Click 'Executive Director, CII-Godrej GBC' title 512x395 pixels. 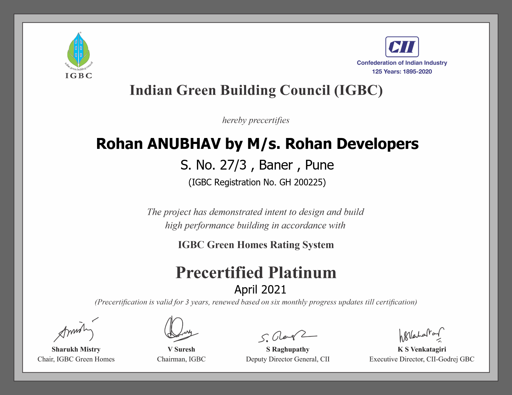(422, 359)
